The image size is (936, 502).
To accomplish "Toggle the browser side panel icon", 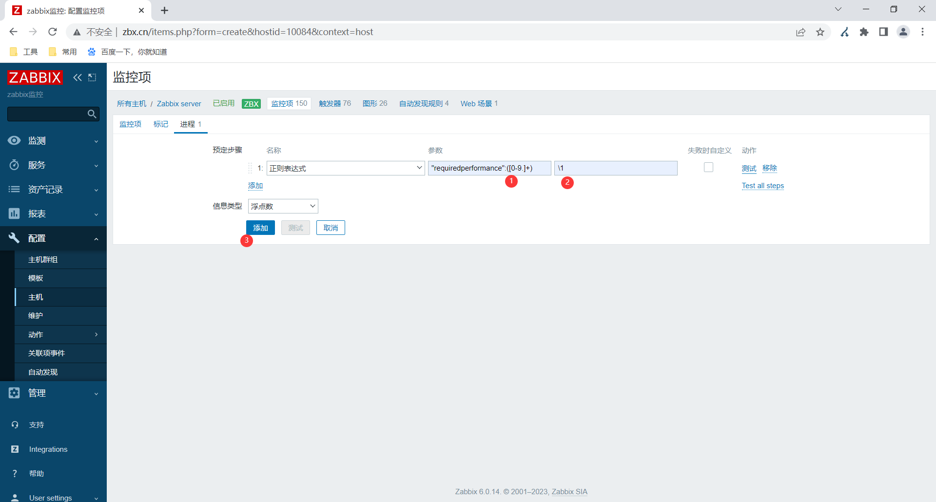I will click(x=883, y=32).
